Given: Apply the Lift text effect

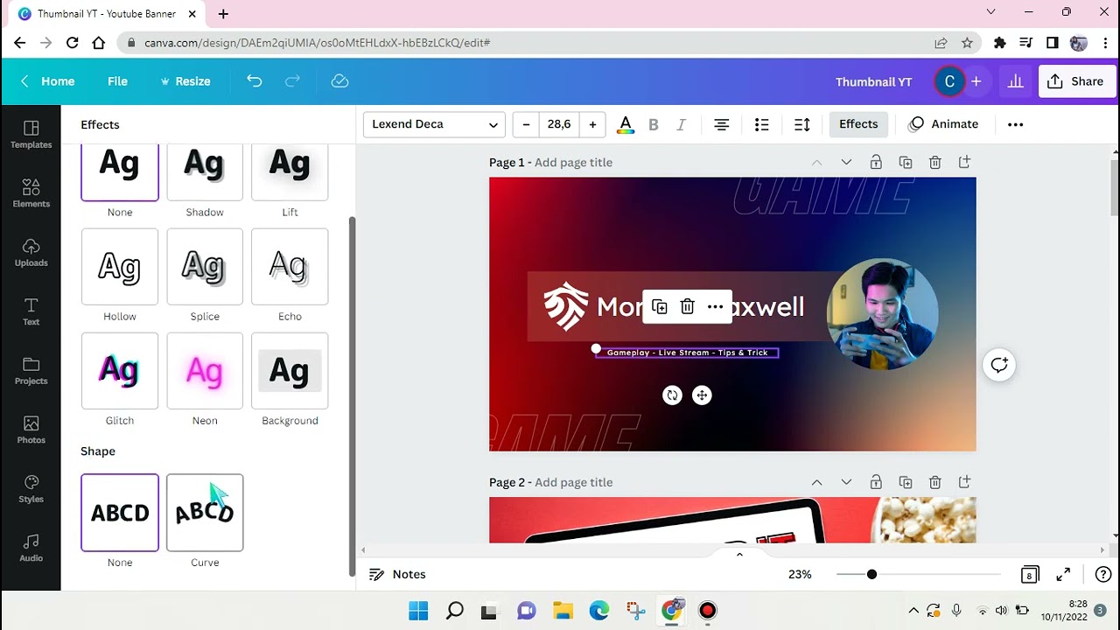Looking at the screenshot, I should point(290,172).
